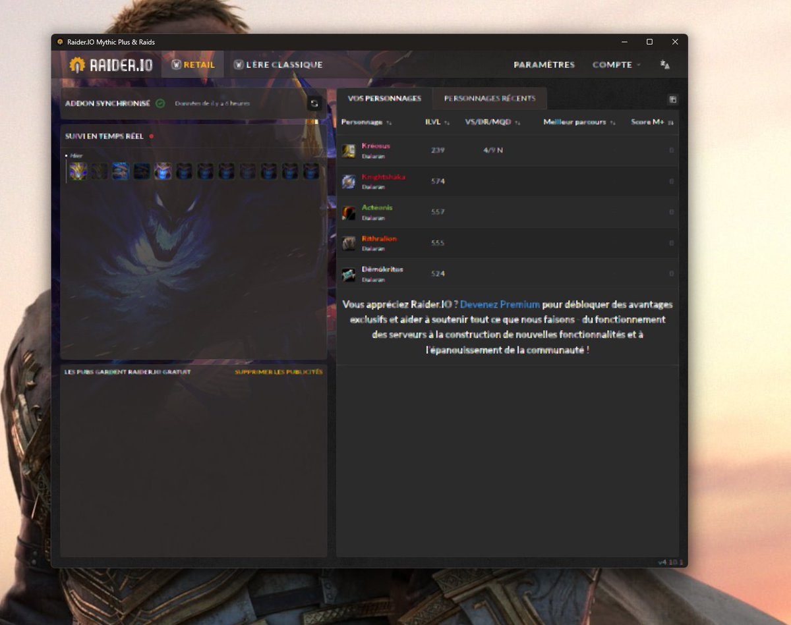
Task: Open the third run icon, a blue creature
Action: (120, 172)
